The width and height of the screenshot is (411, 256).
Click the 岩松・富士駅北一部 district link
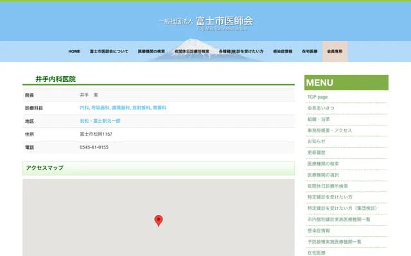(x=100, y=121)
